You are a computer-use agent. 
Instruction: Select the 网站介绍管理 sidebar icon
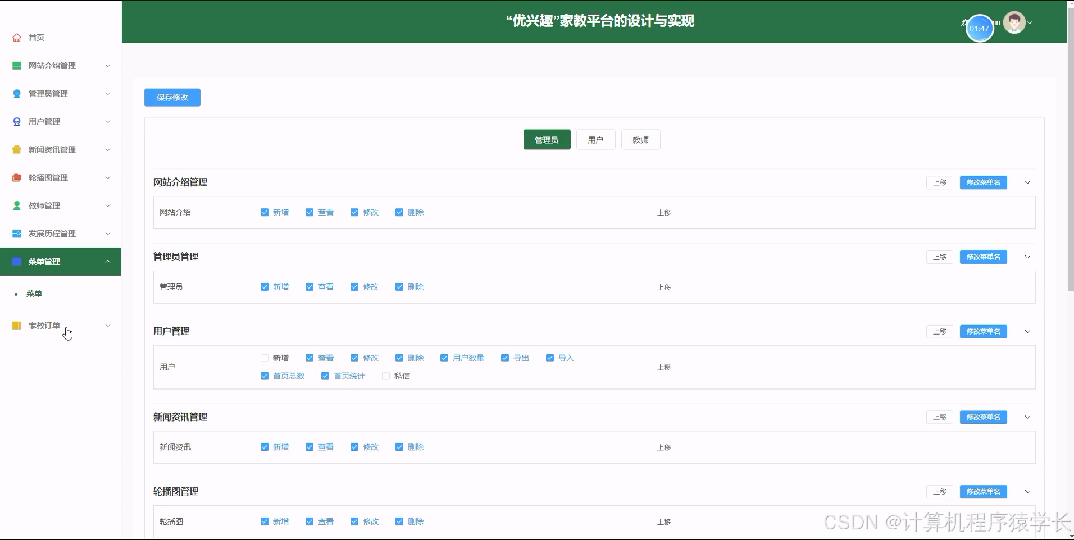[16, 65]
